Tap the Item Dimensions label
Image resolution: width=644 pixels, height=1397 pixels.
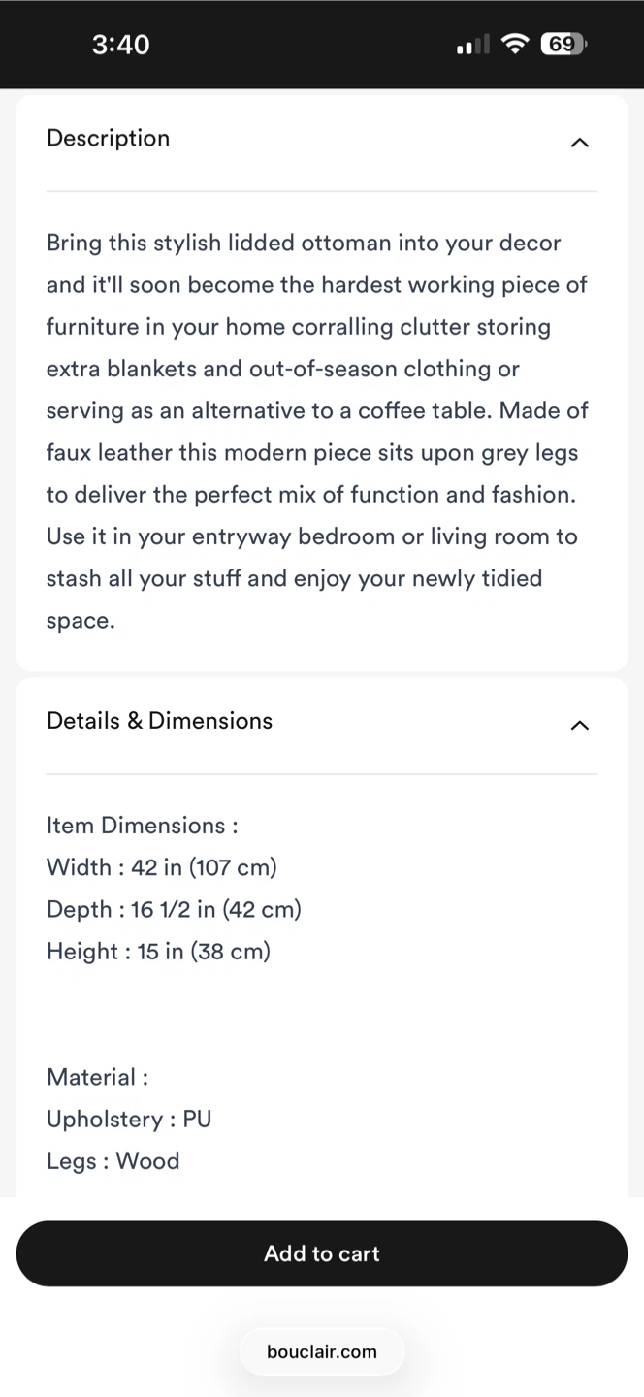pyautogui.click(x=143, y=826)
